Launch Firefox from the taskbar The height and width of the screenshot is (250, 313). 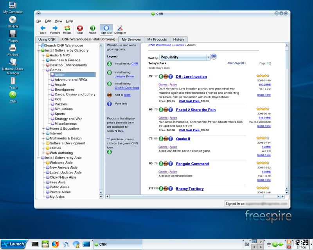coord(55,244)
